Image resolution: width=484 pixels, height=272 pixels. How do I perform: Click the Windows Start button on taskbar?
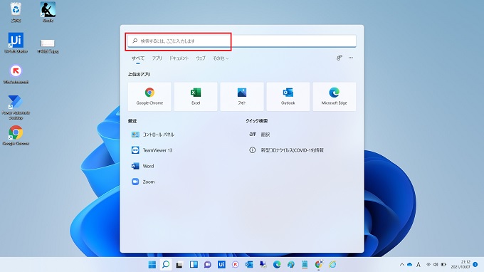[152, 265]
